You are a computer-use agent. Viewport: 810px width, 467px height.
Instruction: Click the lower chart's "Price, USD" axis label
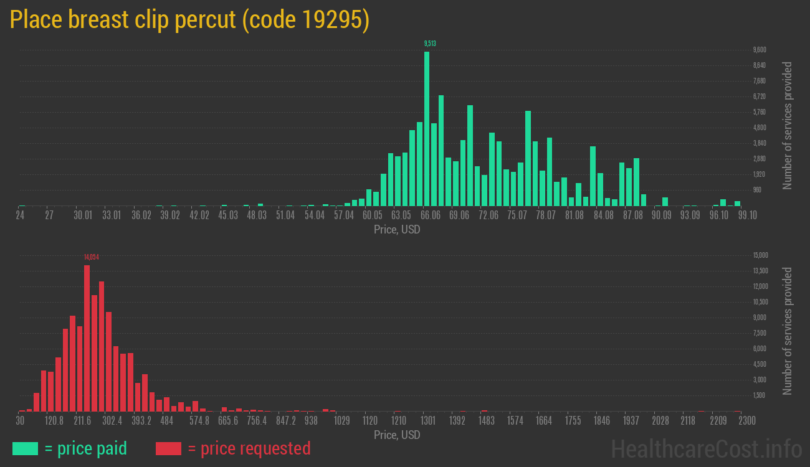click(397, 435)
